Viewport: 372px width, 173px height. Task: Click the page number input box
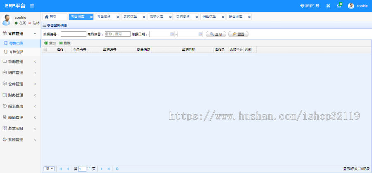click(82, 169)
